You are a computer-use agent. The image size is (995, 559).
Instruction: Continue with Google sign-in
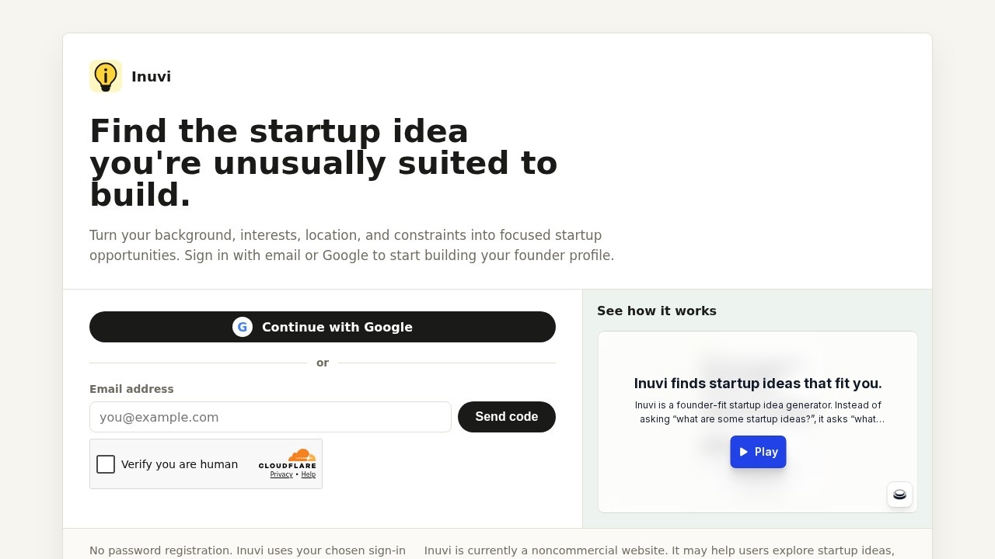point(323,327)
